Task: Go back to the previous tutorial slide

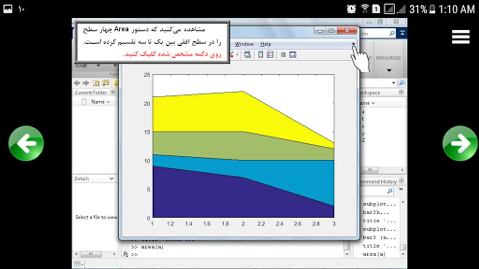Action: click(26, 143)
